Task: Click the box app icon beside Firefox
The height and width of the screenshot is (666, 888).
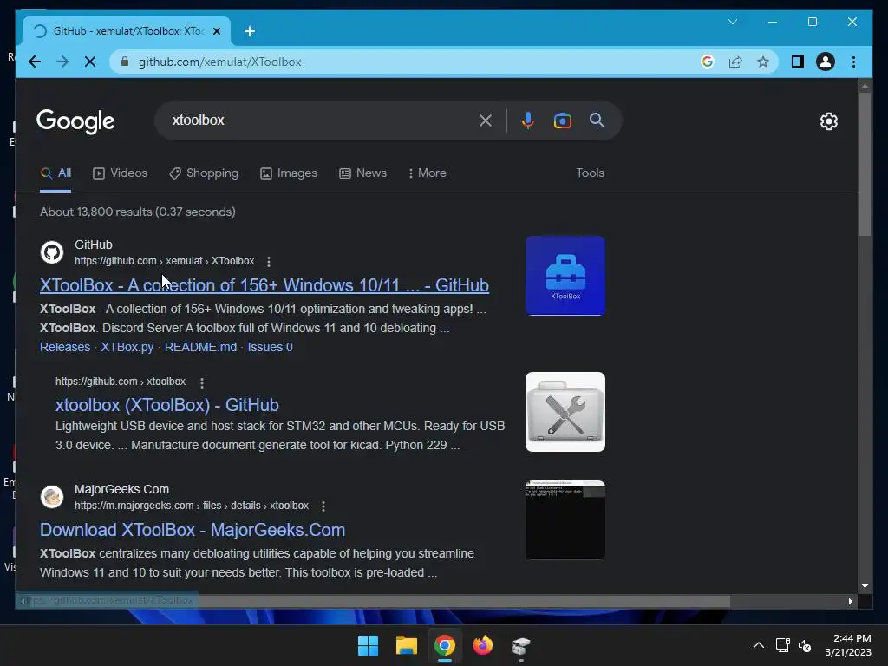Action: click(520, 645)
